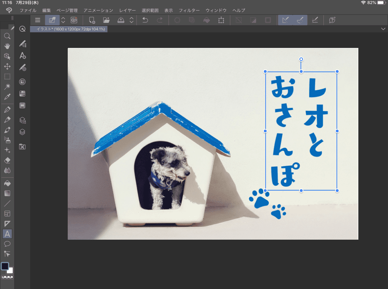388x289 pixels.
Task: Toggle snap to special ruler
Action: [300, 20]
